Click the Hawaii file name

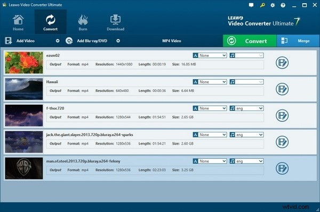point(52,82)
